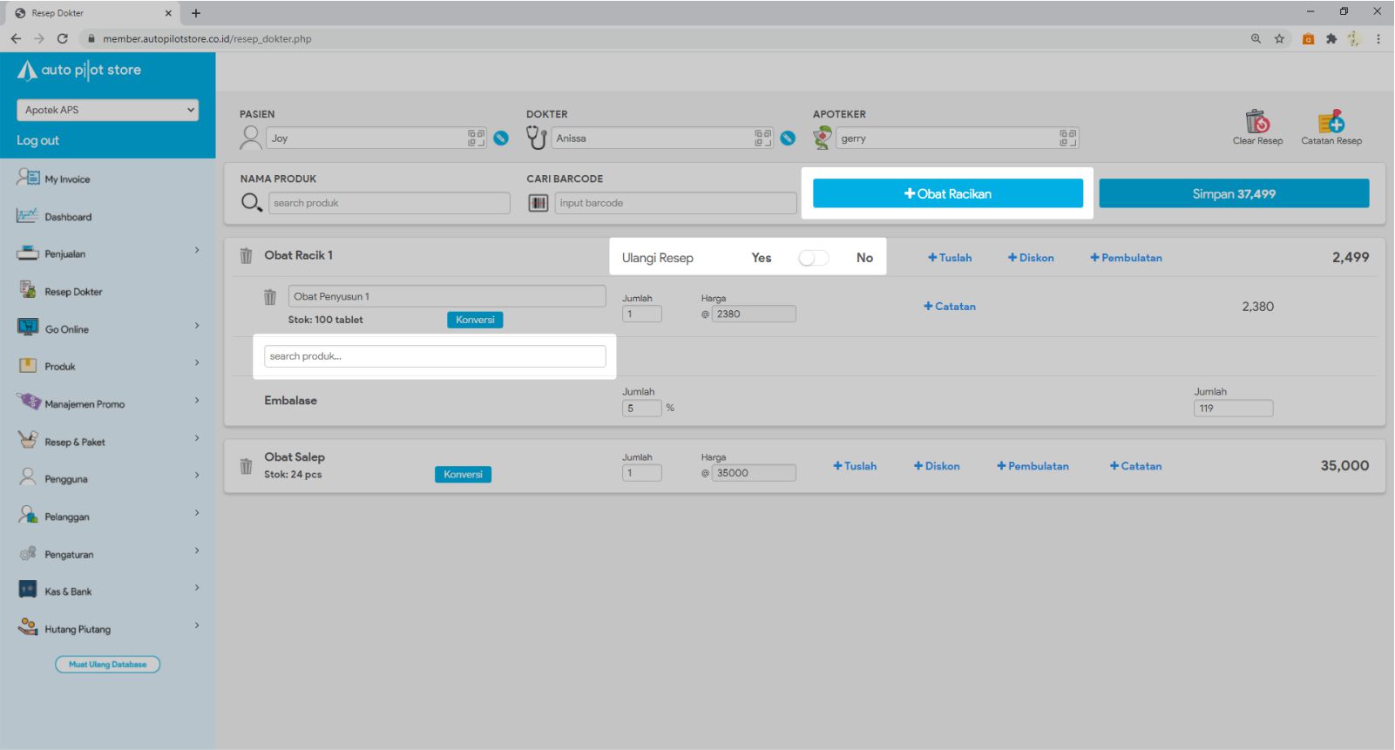This screenshot has width=1395, height=750.
Task: Go to Dashboard from the sidebar
Action: [x=68, y=217]
